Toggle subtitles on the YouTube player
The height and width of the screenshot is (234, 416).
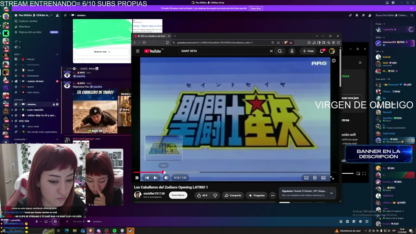coord(306,178)
